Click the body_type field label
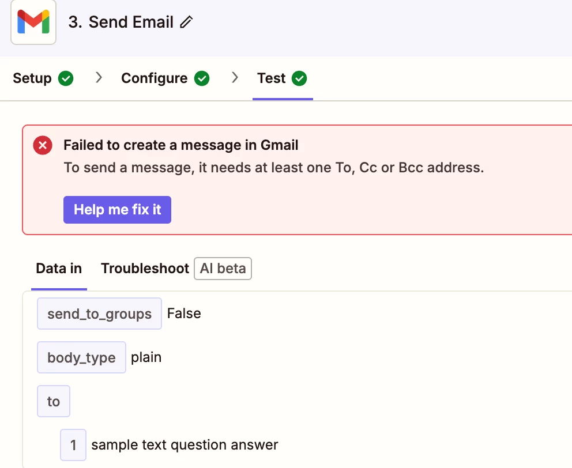The image size is (572, 468). [x=81, y=358]
